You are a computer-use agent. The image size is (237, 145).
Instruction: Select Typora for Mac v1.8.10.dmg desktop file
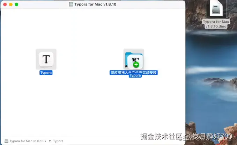pyautogui.click(x=216, y=8)
